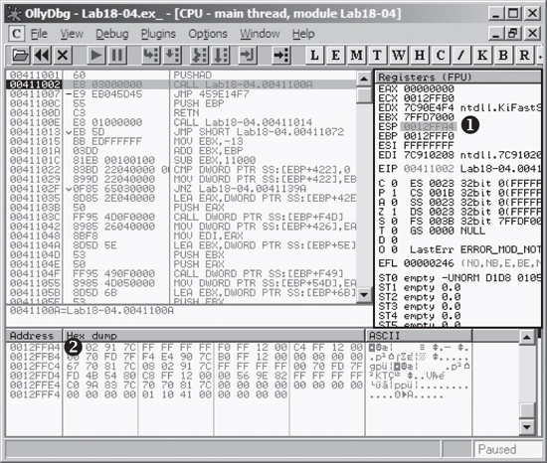Click the Step over icon
This screenshot has height=463, width=547.
172,55
